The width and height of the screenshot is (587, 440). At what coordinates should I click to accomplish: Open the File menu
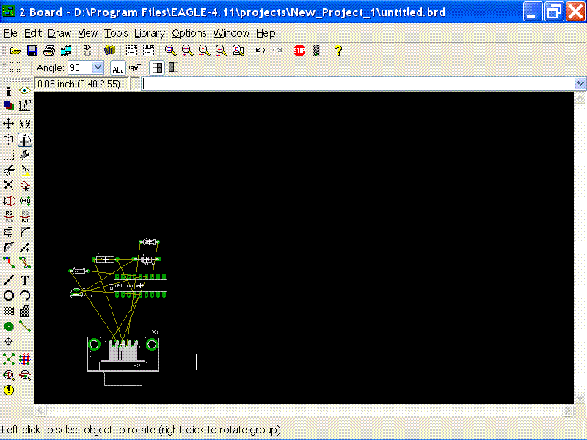point(10,33)
